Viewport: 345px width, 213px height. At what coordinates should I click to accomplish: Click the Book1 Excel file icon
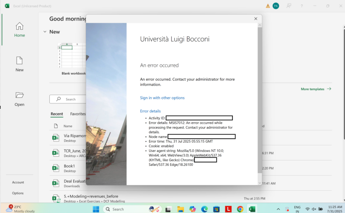click(56, 168)
